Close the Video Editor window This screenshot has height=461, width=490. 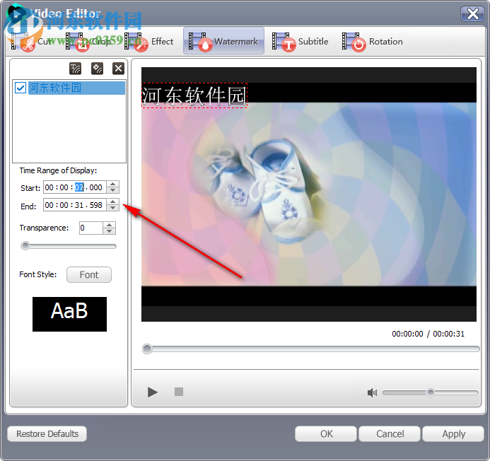click(472, 13)
